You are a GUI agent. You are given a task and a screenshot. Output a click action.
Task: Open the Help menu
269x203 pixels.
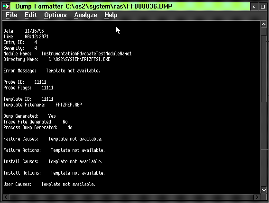click(x=111, y=15)
